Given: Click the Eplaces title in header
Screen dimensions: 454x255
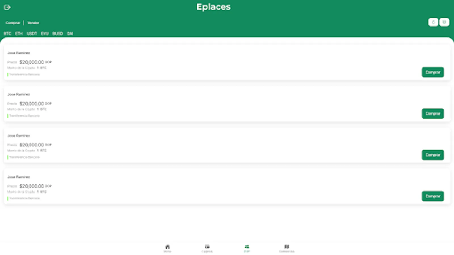Looking at the screenshot, I should tap(213, 7).
